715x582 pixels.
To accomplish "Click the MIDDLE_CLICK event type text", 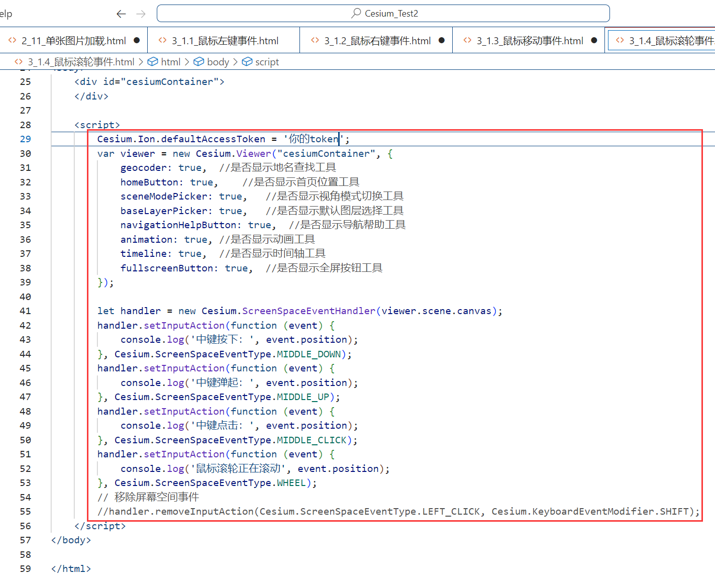I will point(312,440).
